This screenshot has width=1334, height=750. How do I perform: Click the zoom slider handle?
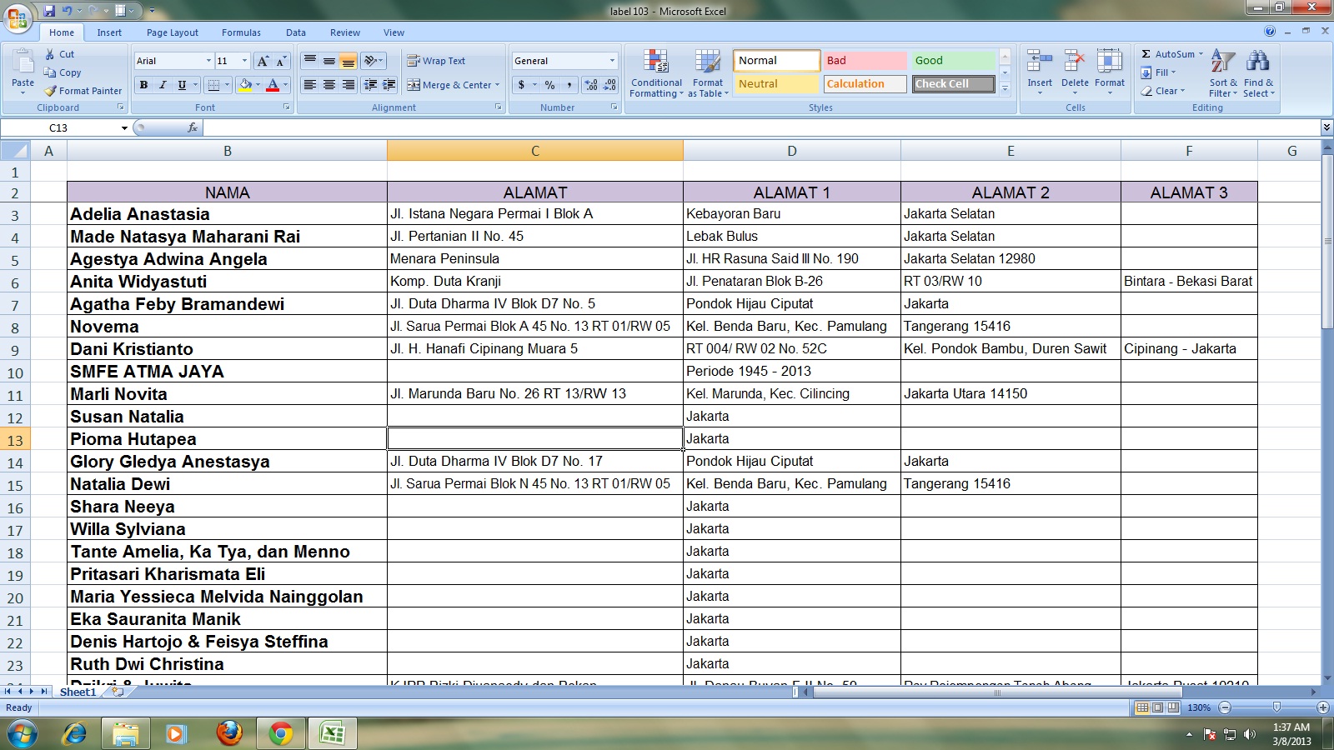(1276, 707)
